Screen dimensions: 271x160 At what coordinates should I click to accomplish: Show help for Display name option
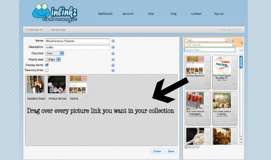[x=113, y=65]
